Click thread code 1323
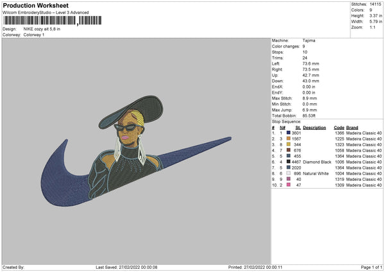385x272 pixels. pos(339,144)
